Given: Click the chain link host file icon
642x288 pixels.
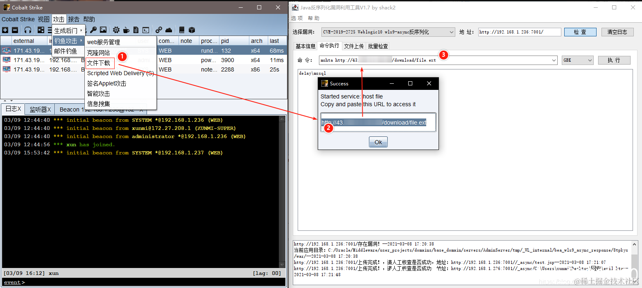Looking at the screenshot, I should pyautogui.click(x=159, y=30).
